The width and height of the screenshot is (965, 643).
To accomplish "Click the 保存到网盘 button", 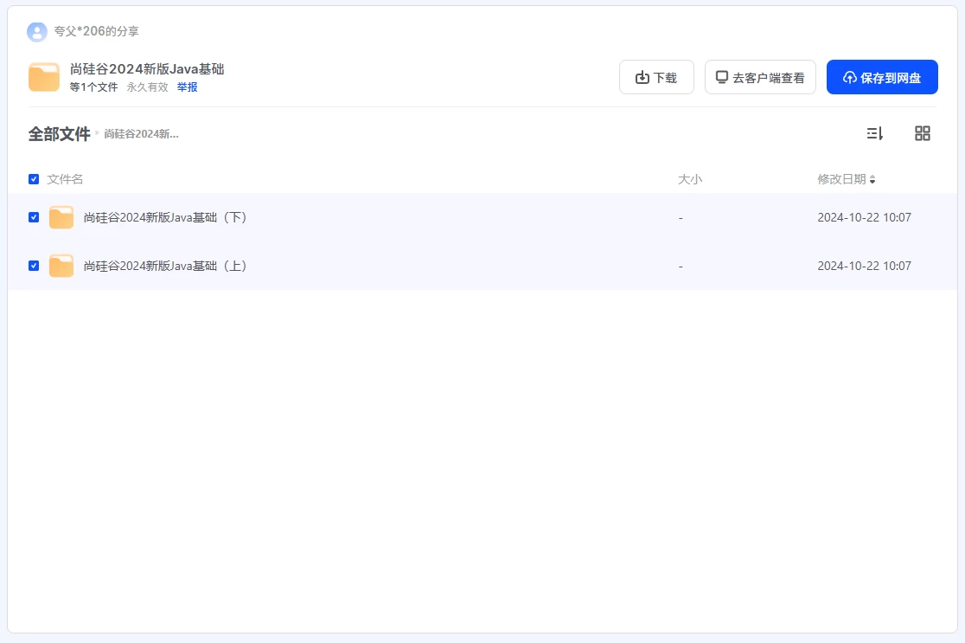I will [882, 77].
